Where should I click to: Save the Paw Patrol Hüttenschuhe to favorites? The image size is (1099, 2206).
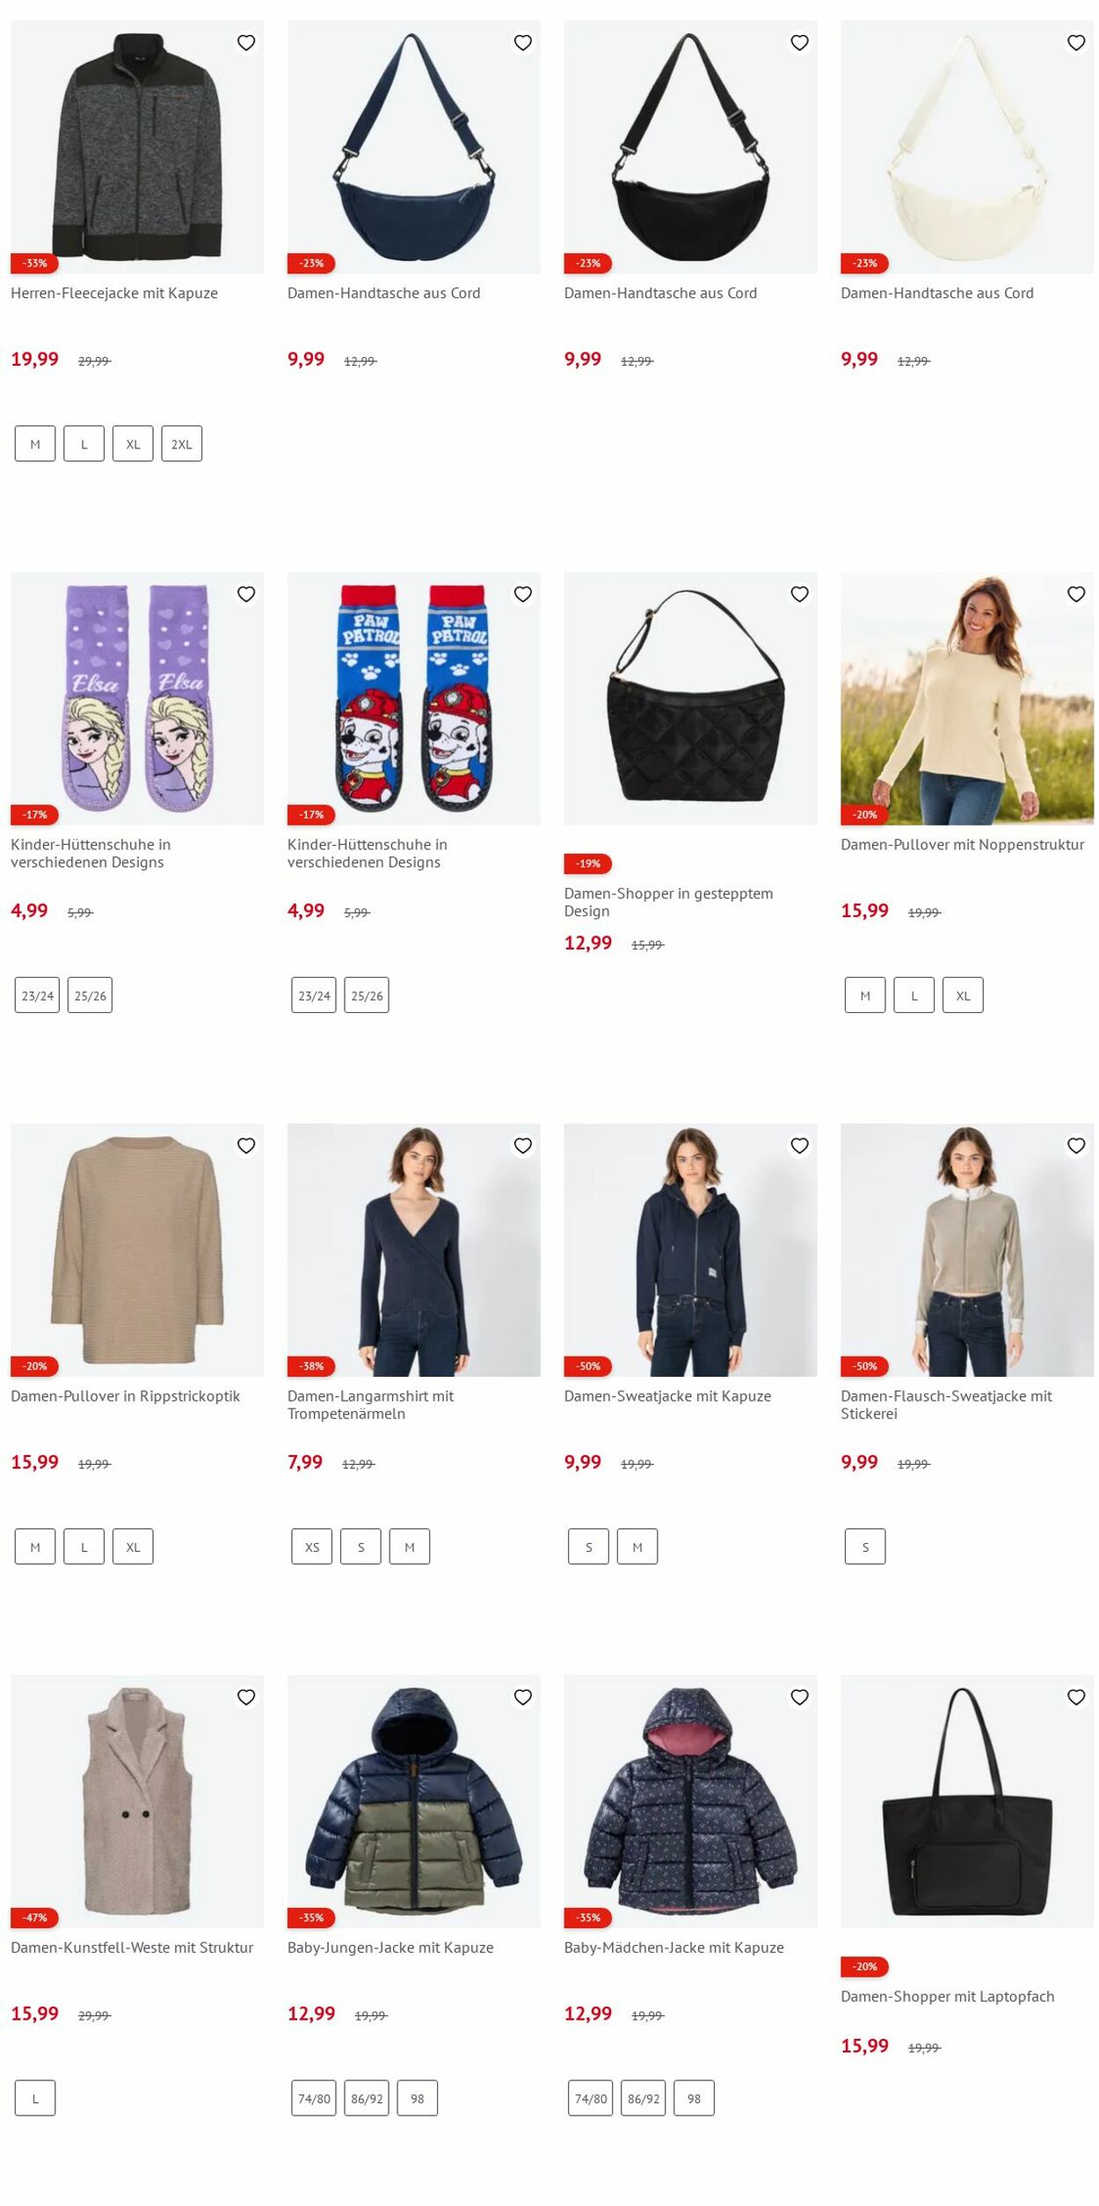[x=523, y=594]
